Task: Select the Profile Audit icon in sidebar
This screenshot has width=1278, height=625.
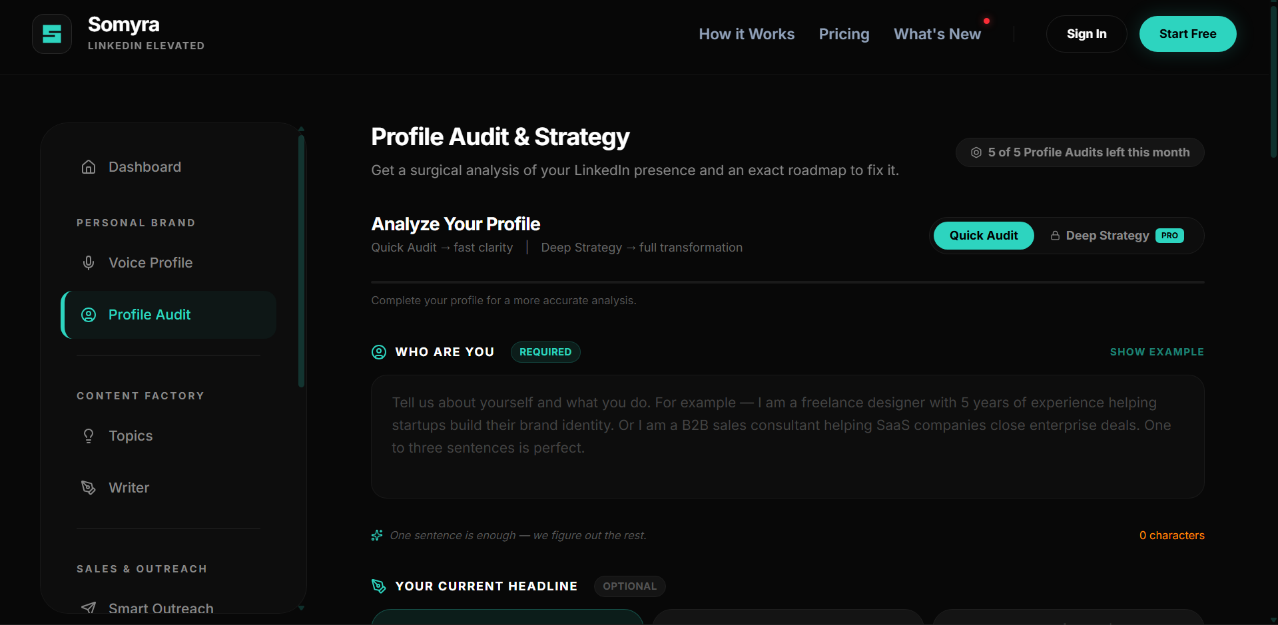Action: 89,314
